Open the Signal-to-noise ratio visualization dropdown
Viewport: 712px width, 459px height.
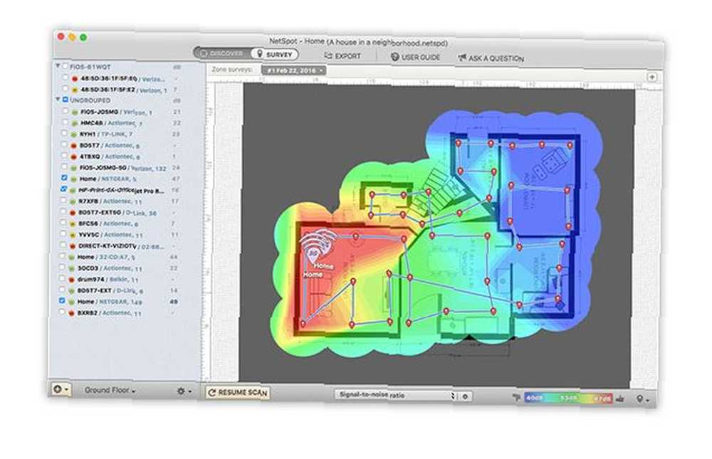coord(394,395)
